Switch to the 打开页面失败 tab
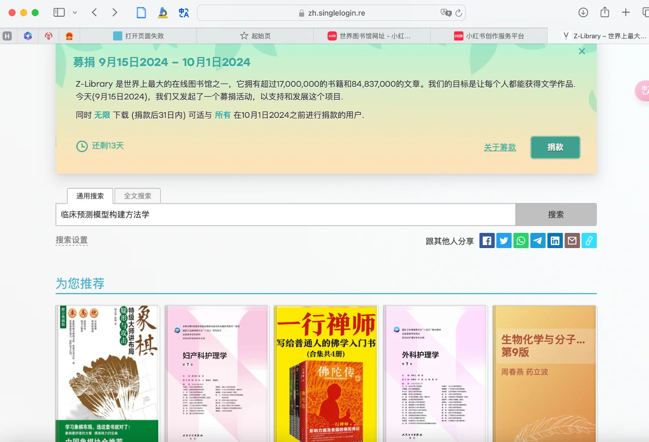Image resolution: width=649 pixels, height=442 pixels. coord(138,36)
